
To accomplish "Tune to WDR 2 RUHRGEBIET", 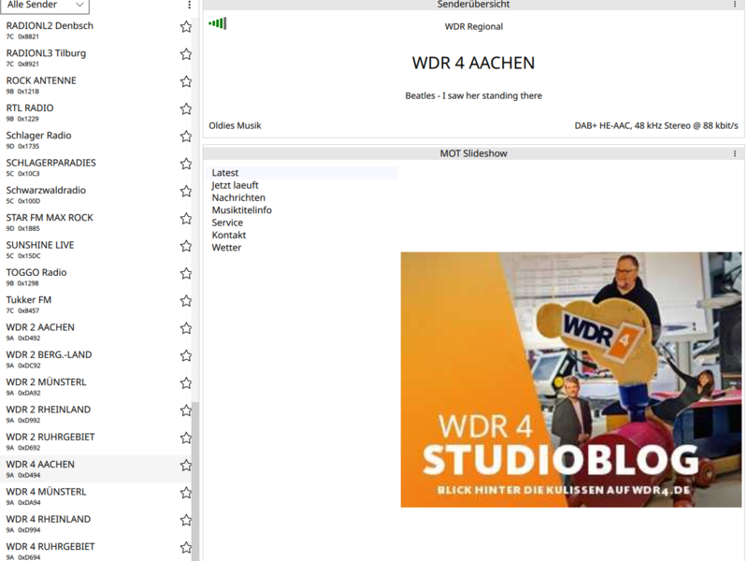I will click(x=95, y=441).
